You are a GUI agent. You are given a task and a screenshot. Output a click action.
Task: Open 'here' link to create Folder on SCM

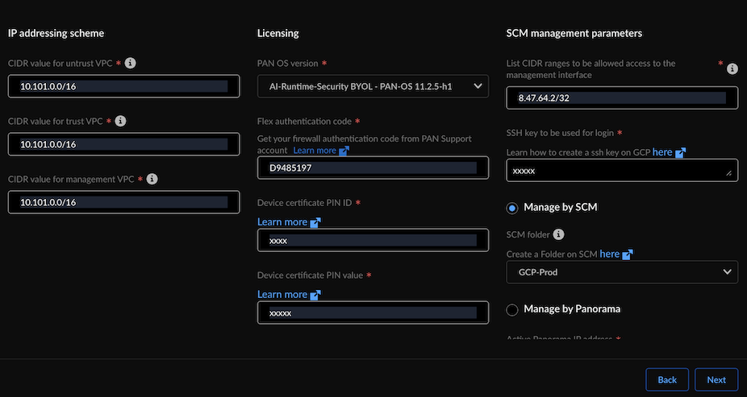[609, 254]
